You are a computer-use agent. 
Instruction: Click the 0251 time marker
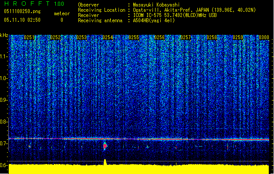29,37
